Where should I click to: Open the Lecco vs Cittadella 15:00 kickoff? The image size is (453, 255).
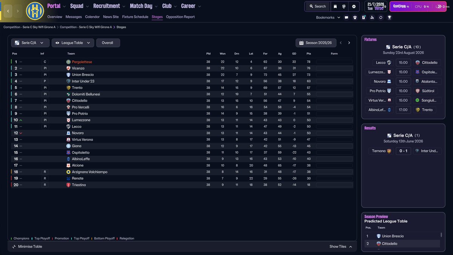tap(403, 63)
